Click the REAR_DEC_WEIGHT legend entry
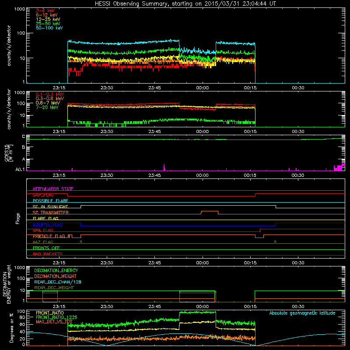350x350 pixels. click(54, 288)
